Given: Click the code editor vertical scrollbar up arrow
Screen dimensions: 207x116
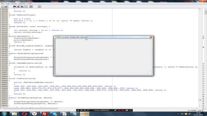Looking at the screenshot, I should click(x=200, y=9).
